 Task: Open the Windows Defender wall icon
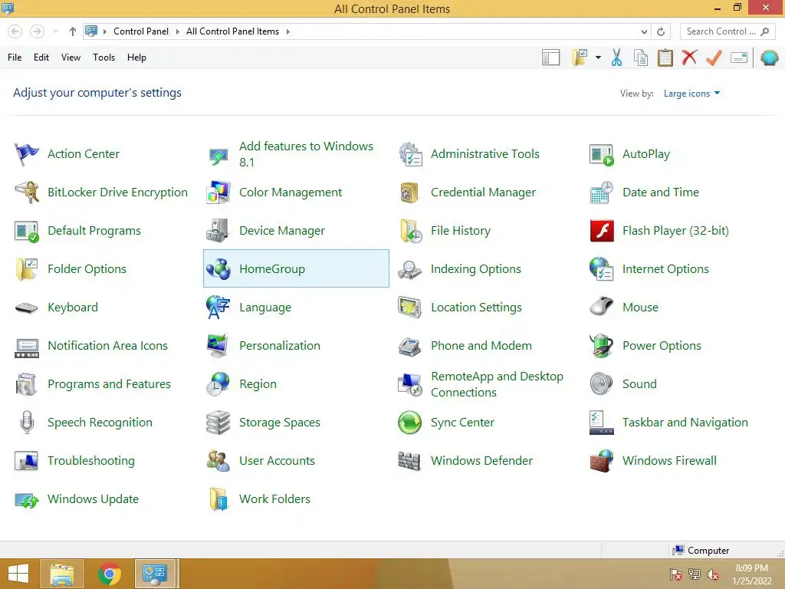tap(410, 461)
